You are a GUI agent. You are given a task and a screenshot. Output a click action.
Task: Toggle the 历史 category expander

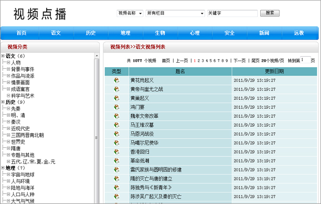tap(3, 102)
